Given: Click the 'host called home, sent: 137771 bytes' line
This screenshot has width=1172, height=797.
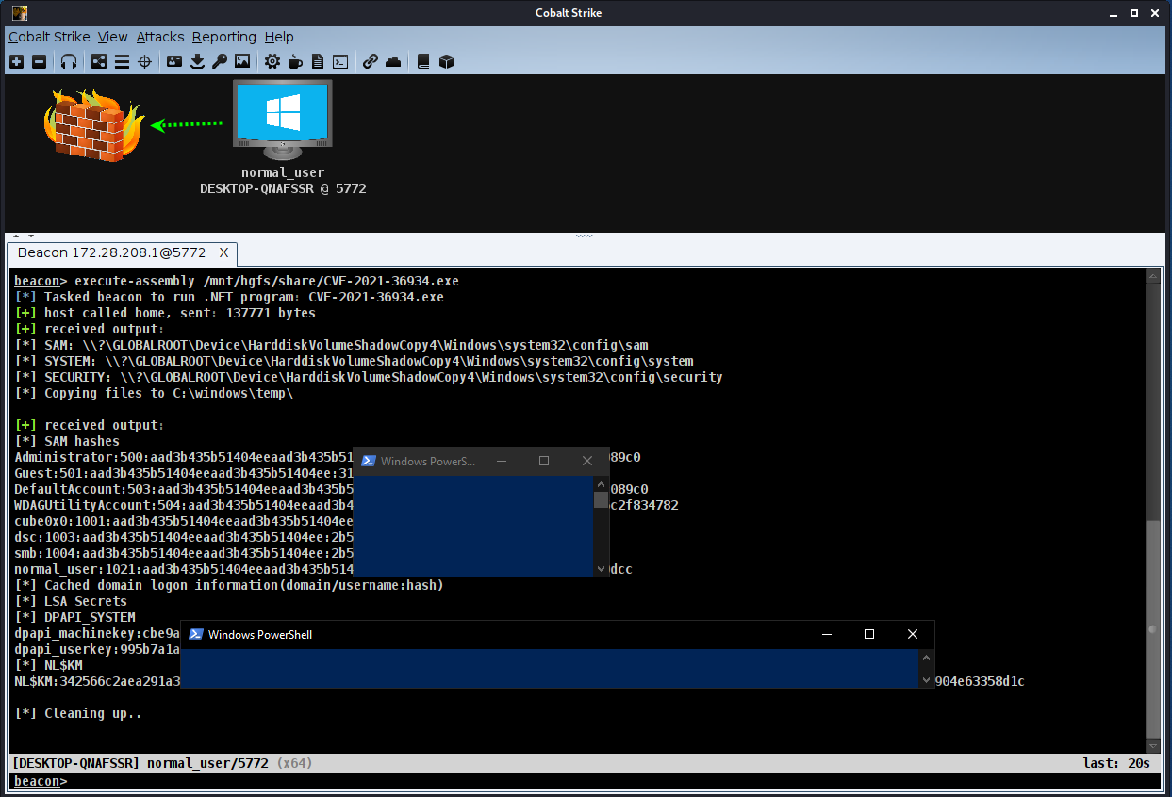Looking at the screenshot, I should pyautogui.click(x=165, y=313).
